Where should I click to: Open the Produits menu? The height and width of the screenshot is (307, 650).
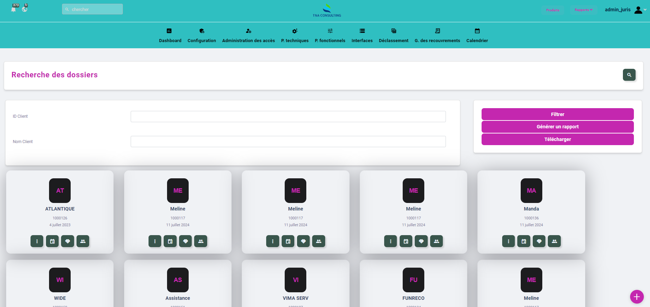[x=553, y=10]
